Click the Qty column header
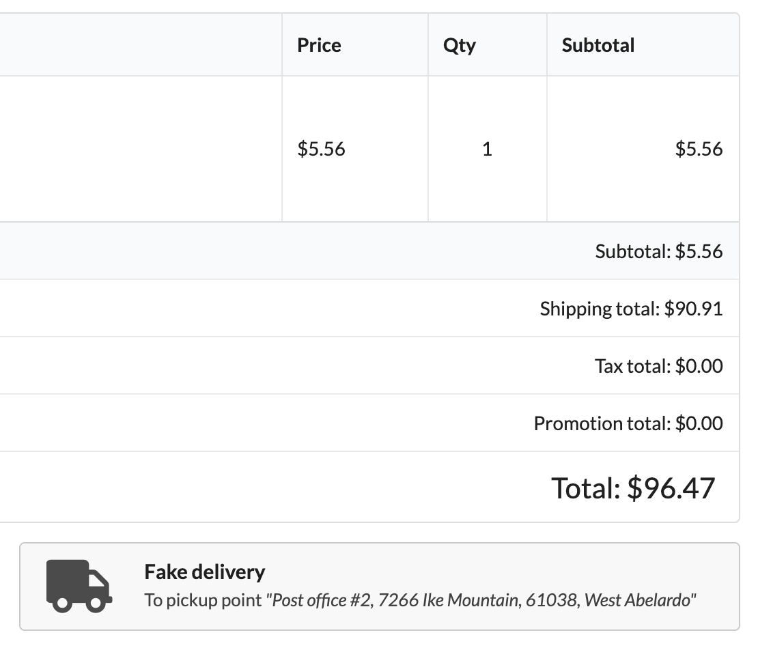Viewport: 758px width, 650px height. coord(459,45)
